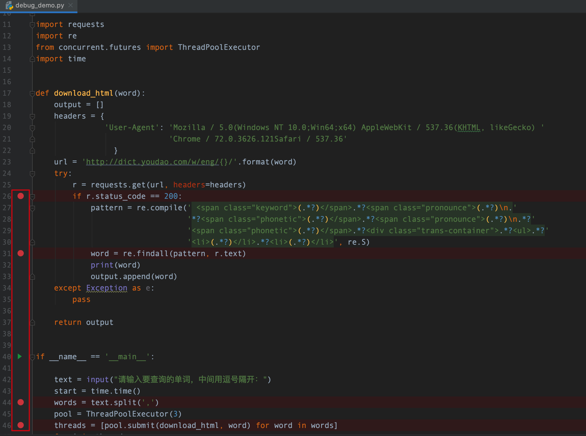Toggle the breakpoint on line 26
586x436 pixels.
pyautogui.click(x=21, y=196)
